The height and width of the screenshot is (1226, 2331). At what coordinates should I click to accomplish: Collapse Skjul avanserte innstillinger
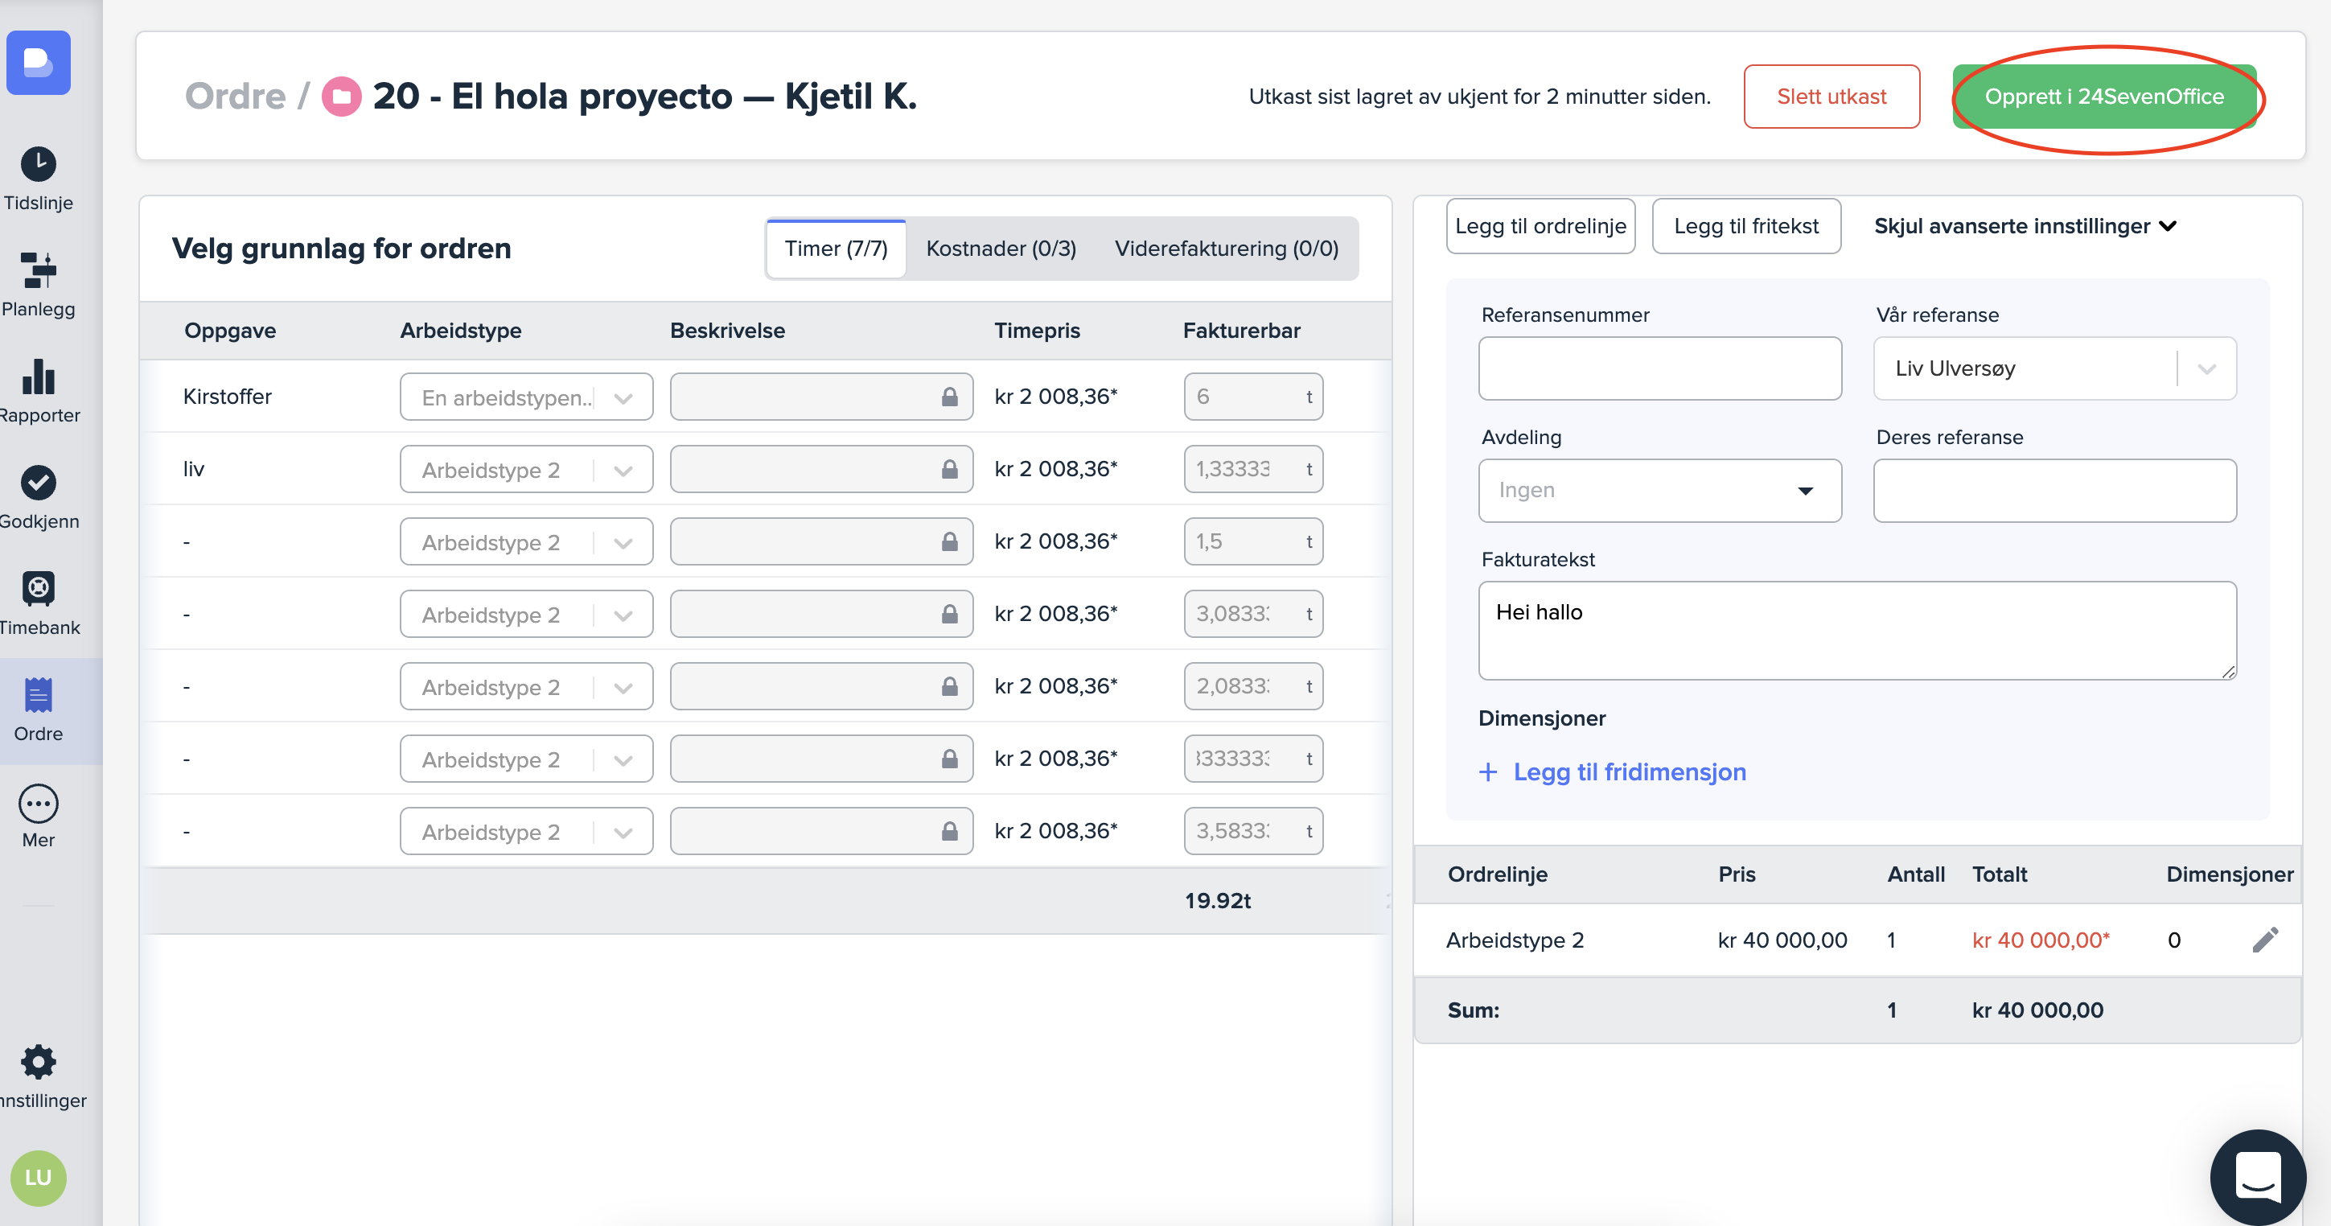coord(2025,226)
